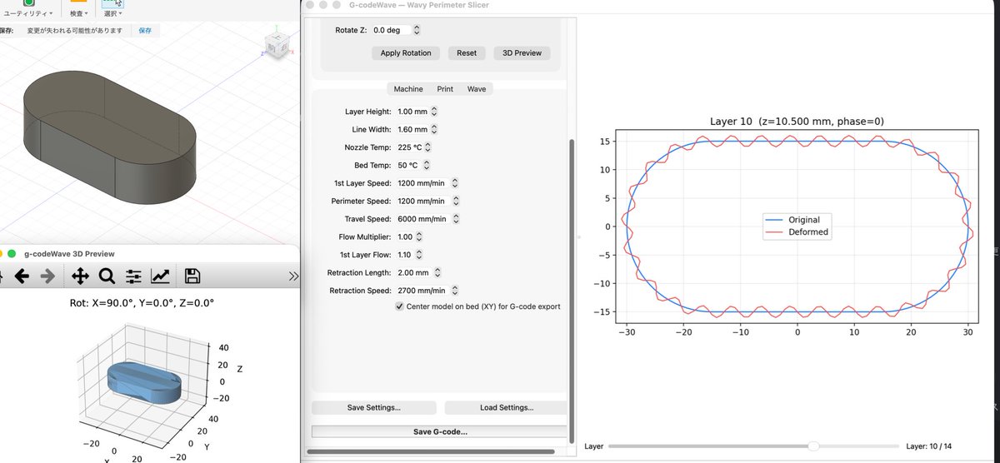Click the Layer Height value 1.00 mm
This screenshot has width=1000, height=463.
[x=412, y=112]
